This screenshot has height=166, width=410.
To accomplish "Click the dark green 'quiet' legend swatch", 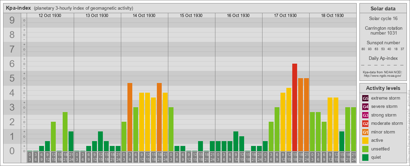I will click(365, 157).
